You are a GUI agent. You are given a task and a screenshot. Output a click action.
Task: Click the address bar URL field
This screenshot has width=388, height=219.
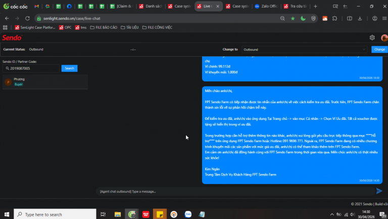coord(158,18)
